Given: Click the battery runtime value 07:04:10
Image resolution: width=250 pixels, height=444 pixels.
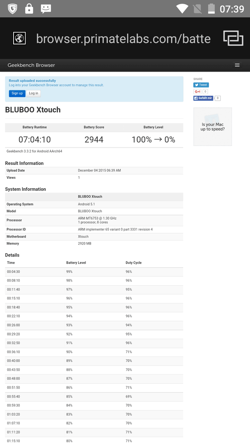Looking at the screenshot, I should coord(35,140).
